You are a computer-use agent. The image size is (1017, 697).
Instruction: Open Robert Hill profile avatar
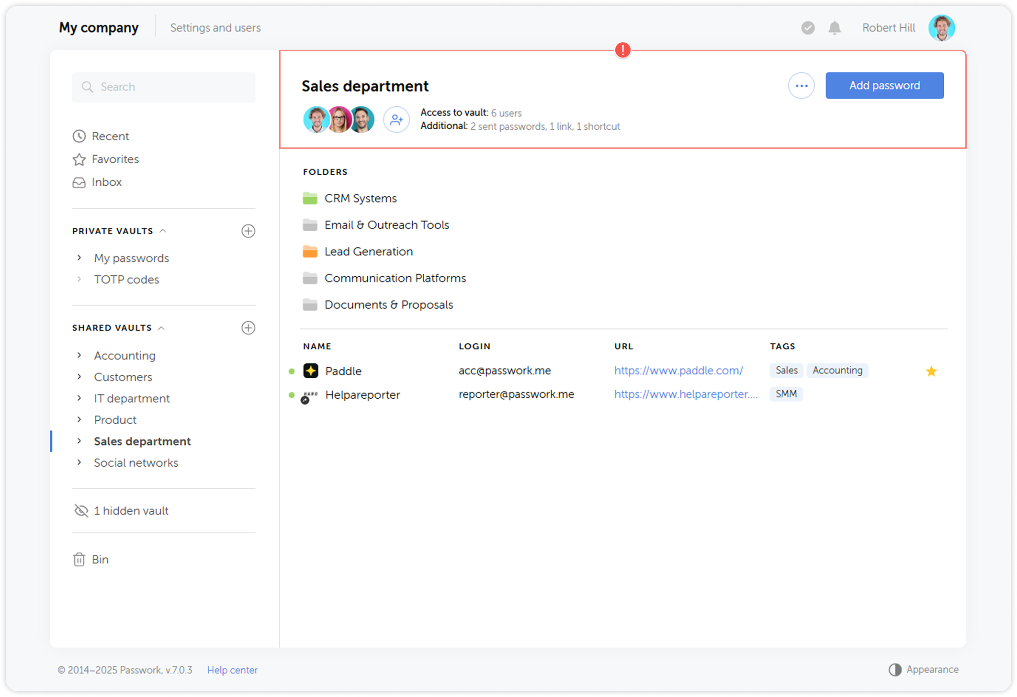pos(941,28)
